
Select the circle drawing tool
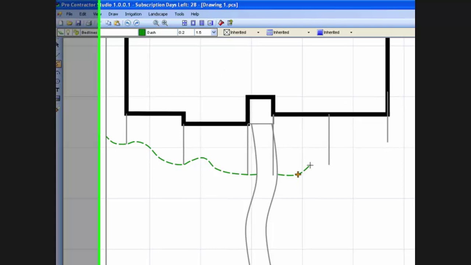point(58,81)
